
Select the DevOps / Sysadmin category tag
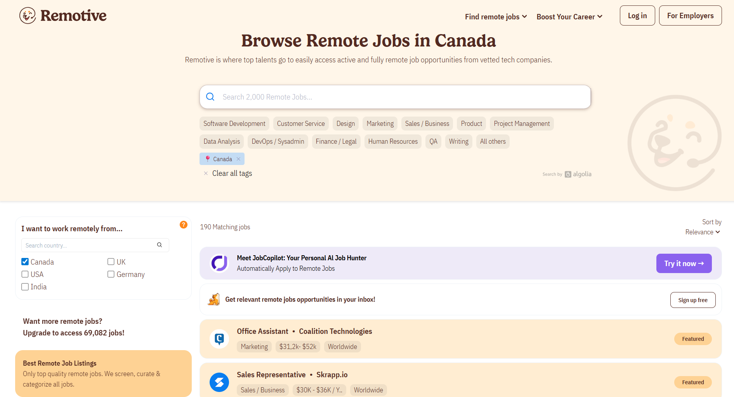click(278, 141)
